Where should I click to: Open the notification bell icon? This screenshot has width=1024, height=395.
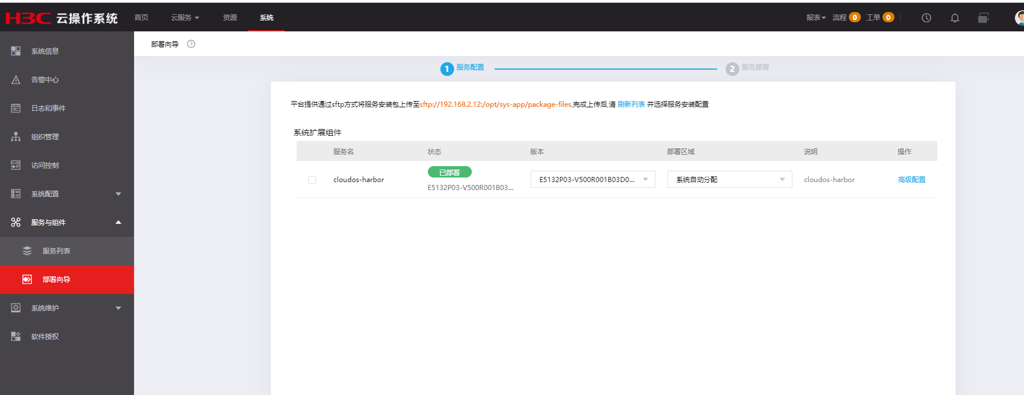pyautogui.click(x=955, y=18)
